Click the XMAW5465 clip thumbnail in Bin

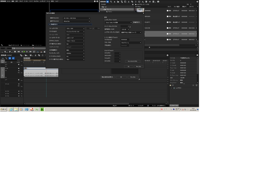[139, 10]
